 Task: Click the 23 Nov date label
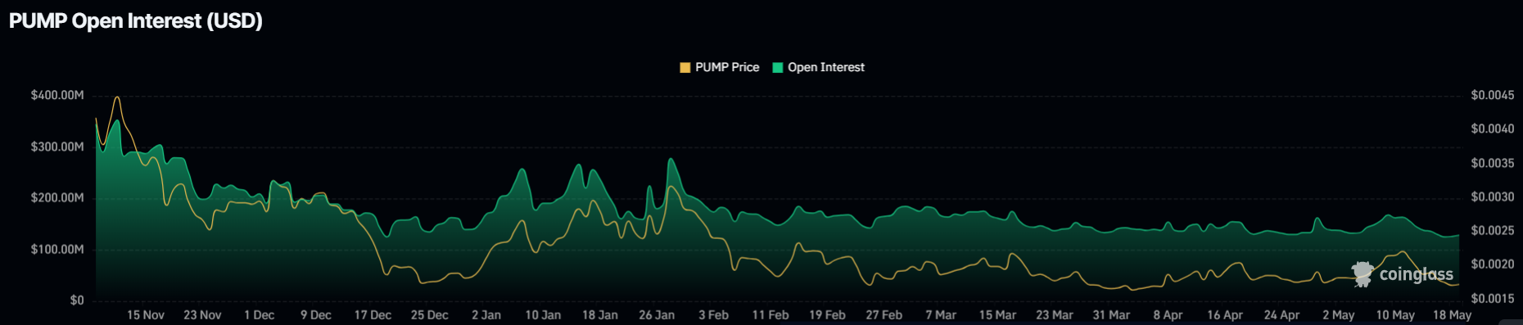(202, 315)
